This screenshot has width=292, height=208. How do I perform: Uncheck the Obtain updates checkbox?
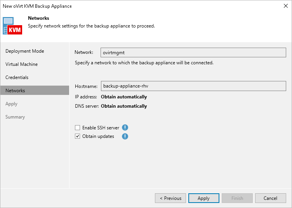tap(78, 136)
